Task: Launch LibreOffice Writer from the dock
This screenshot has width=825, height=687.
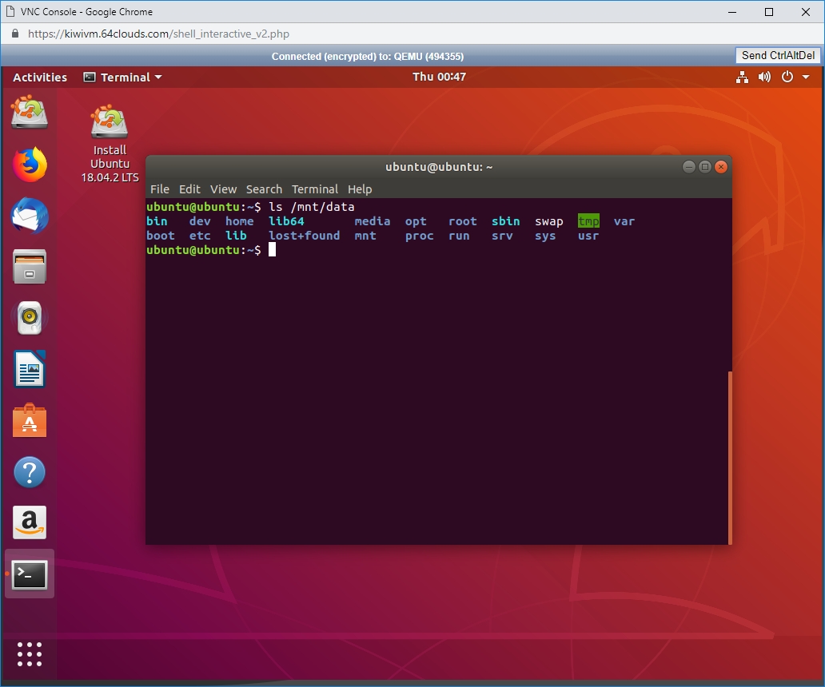Action: [30, 369]
